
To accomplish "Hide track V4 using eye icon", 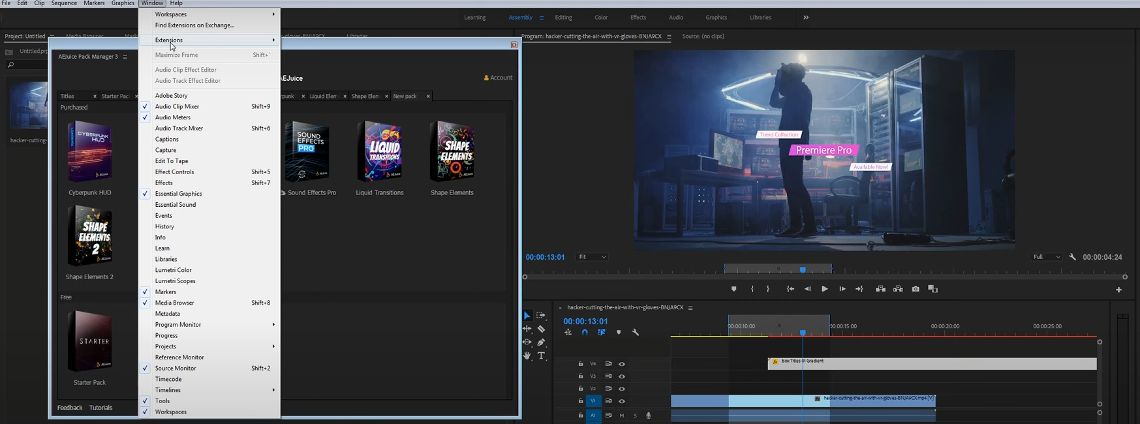I will pos(622,364).
